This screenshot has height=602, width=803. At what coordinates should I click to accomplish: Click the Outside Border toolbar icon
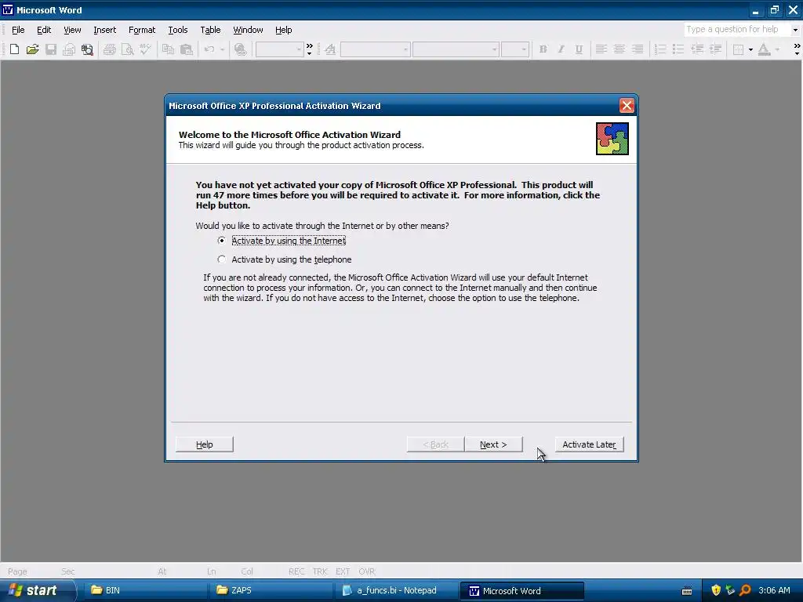pos(739,49)
